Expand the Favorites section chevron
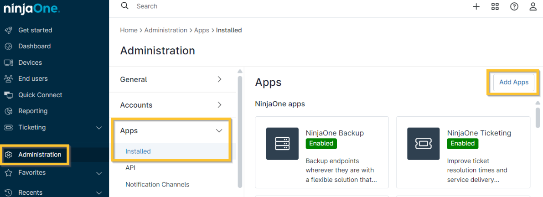The width and height of the screenshot is (543, 197). coord(99,173)
